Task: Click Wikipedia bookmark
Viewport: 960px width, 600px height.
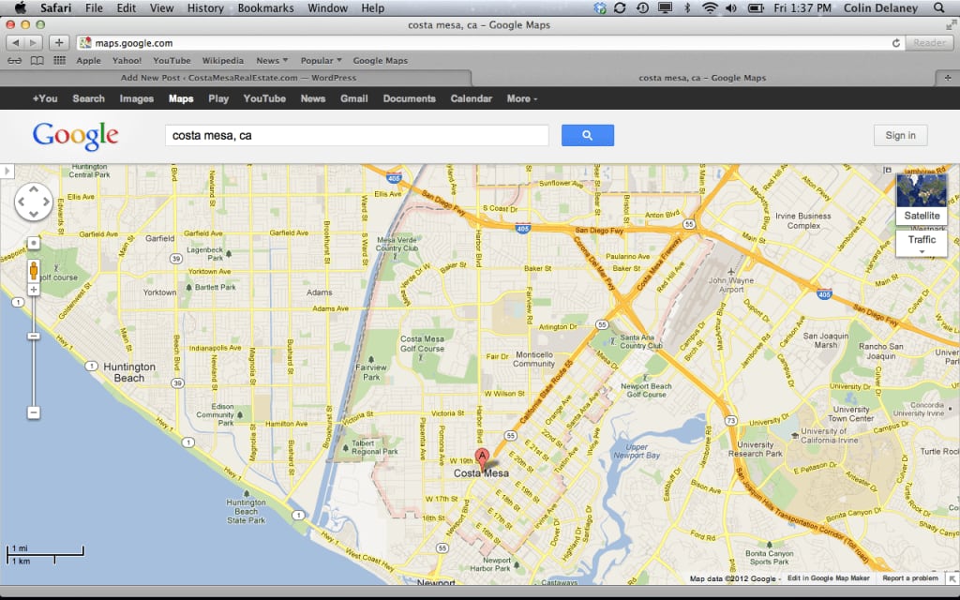Action: tap(223, 61)
